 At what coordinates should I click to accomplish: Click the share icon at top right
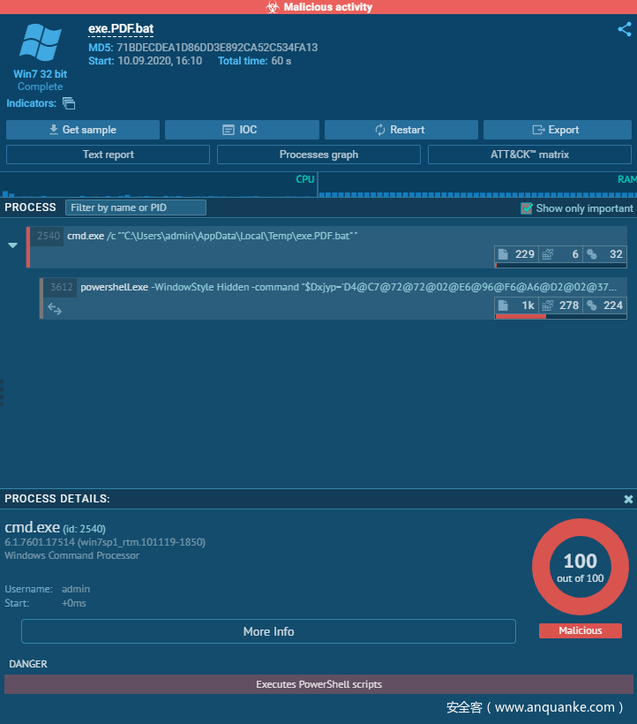click(625, 29)
